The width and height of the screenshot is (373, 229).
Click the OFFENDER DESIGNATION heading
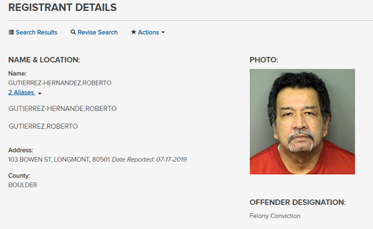[x=298, y=202]
